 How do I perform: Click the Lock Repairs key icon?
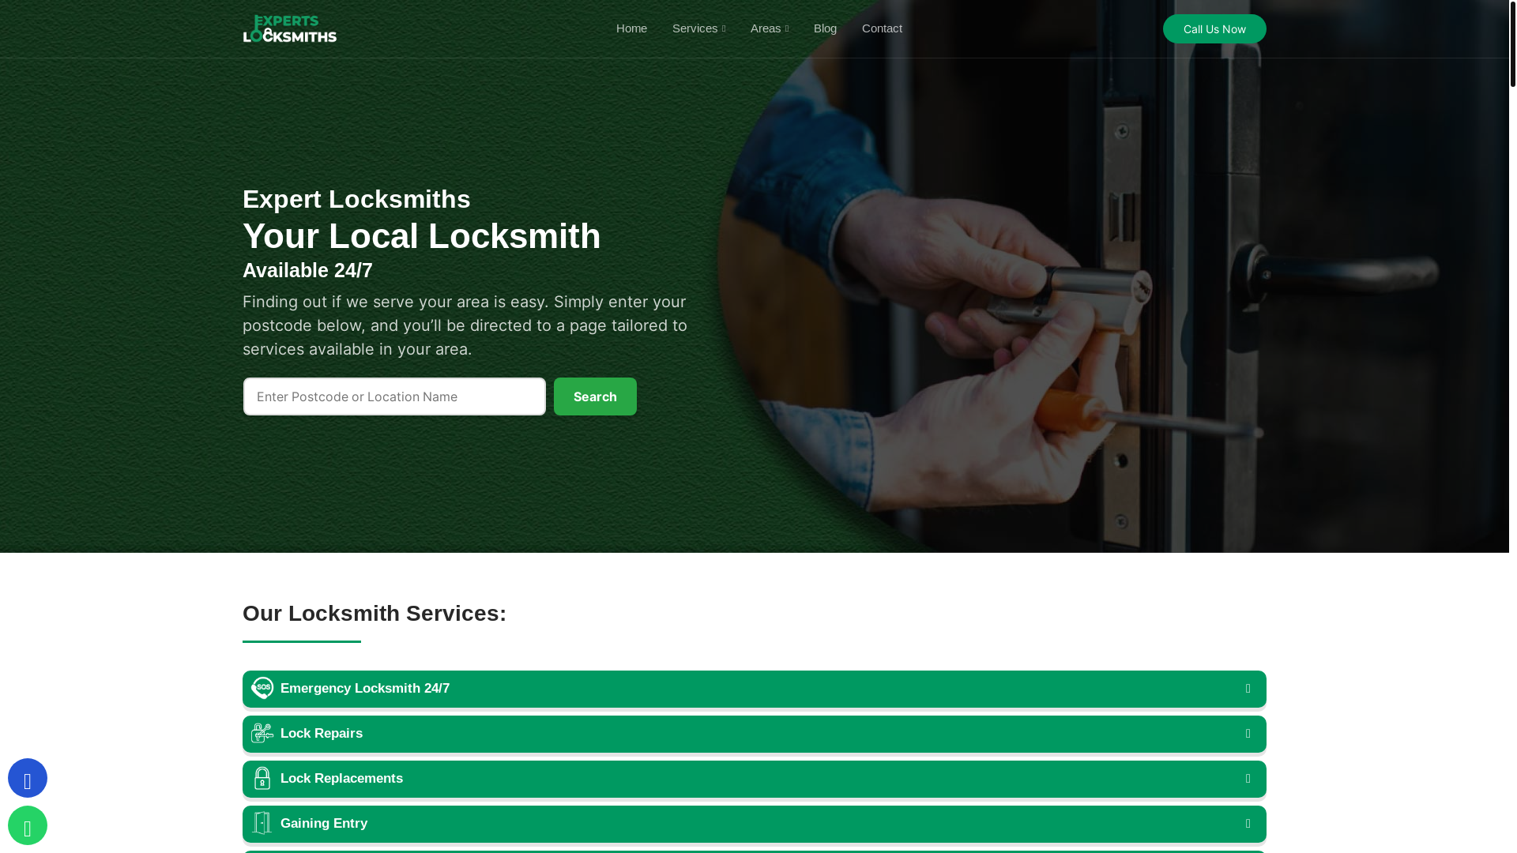[x=262, y=733]
